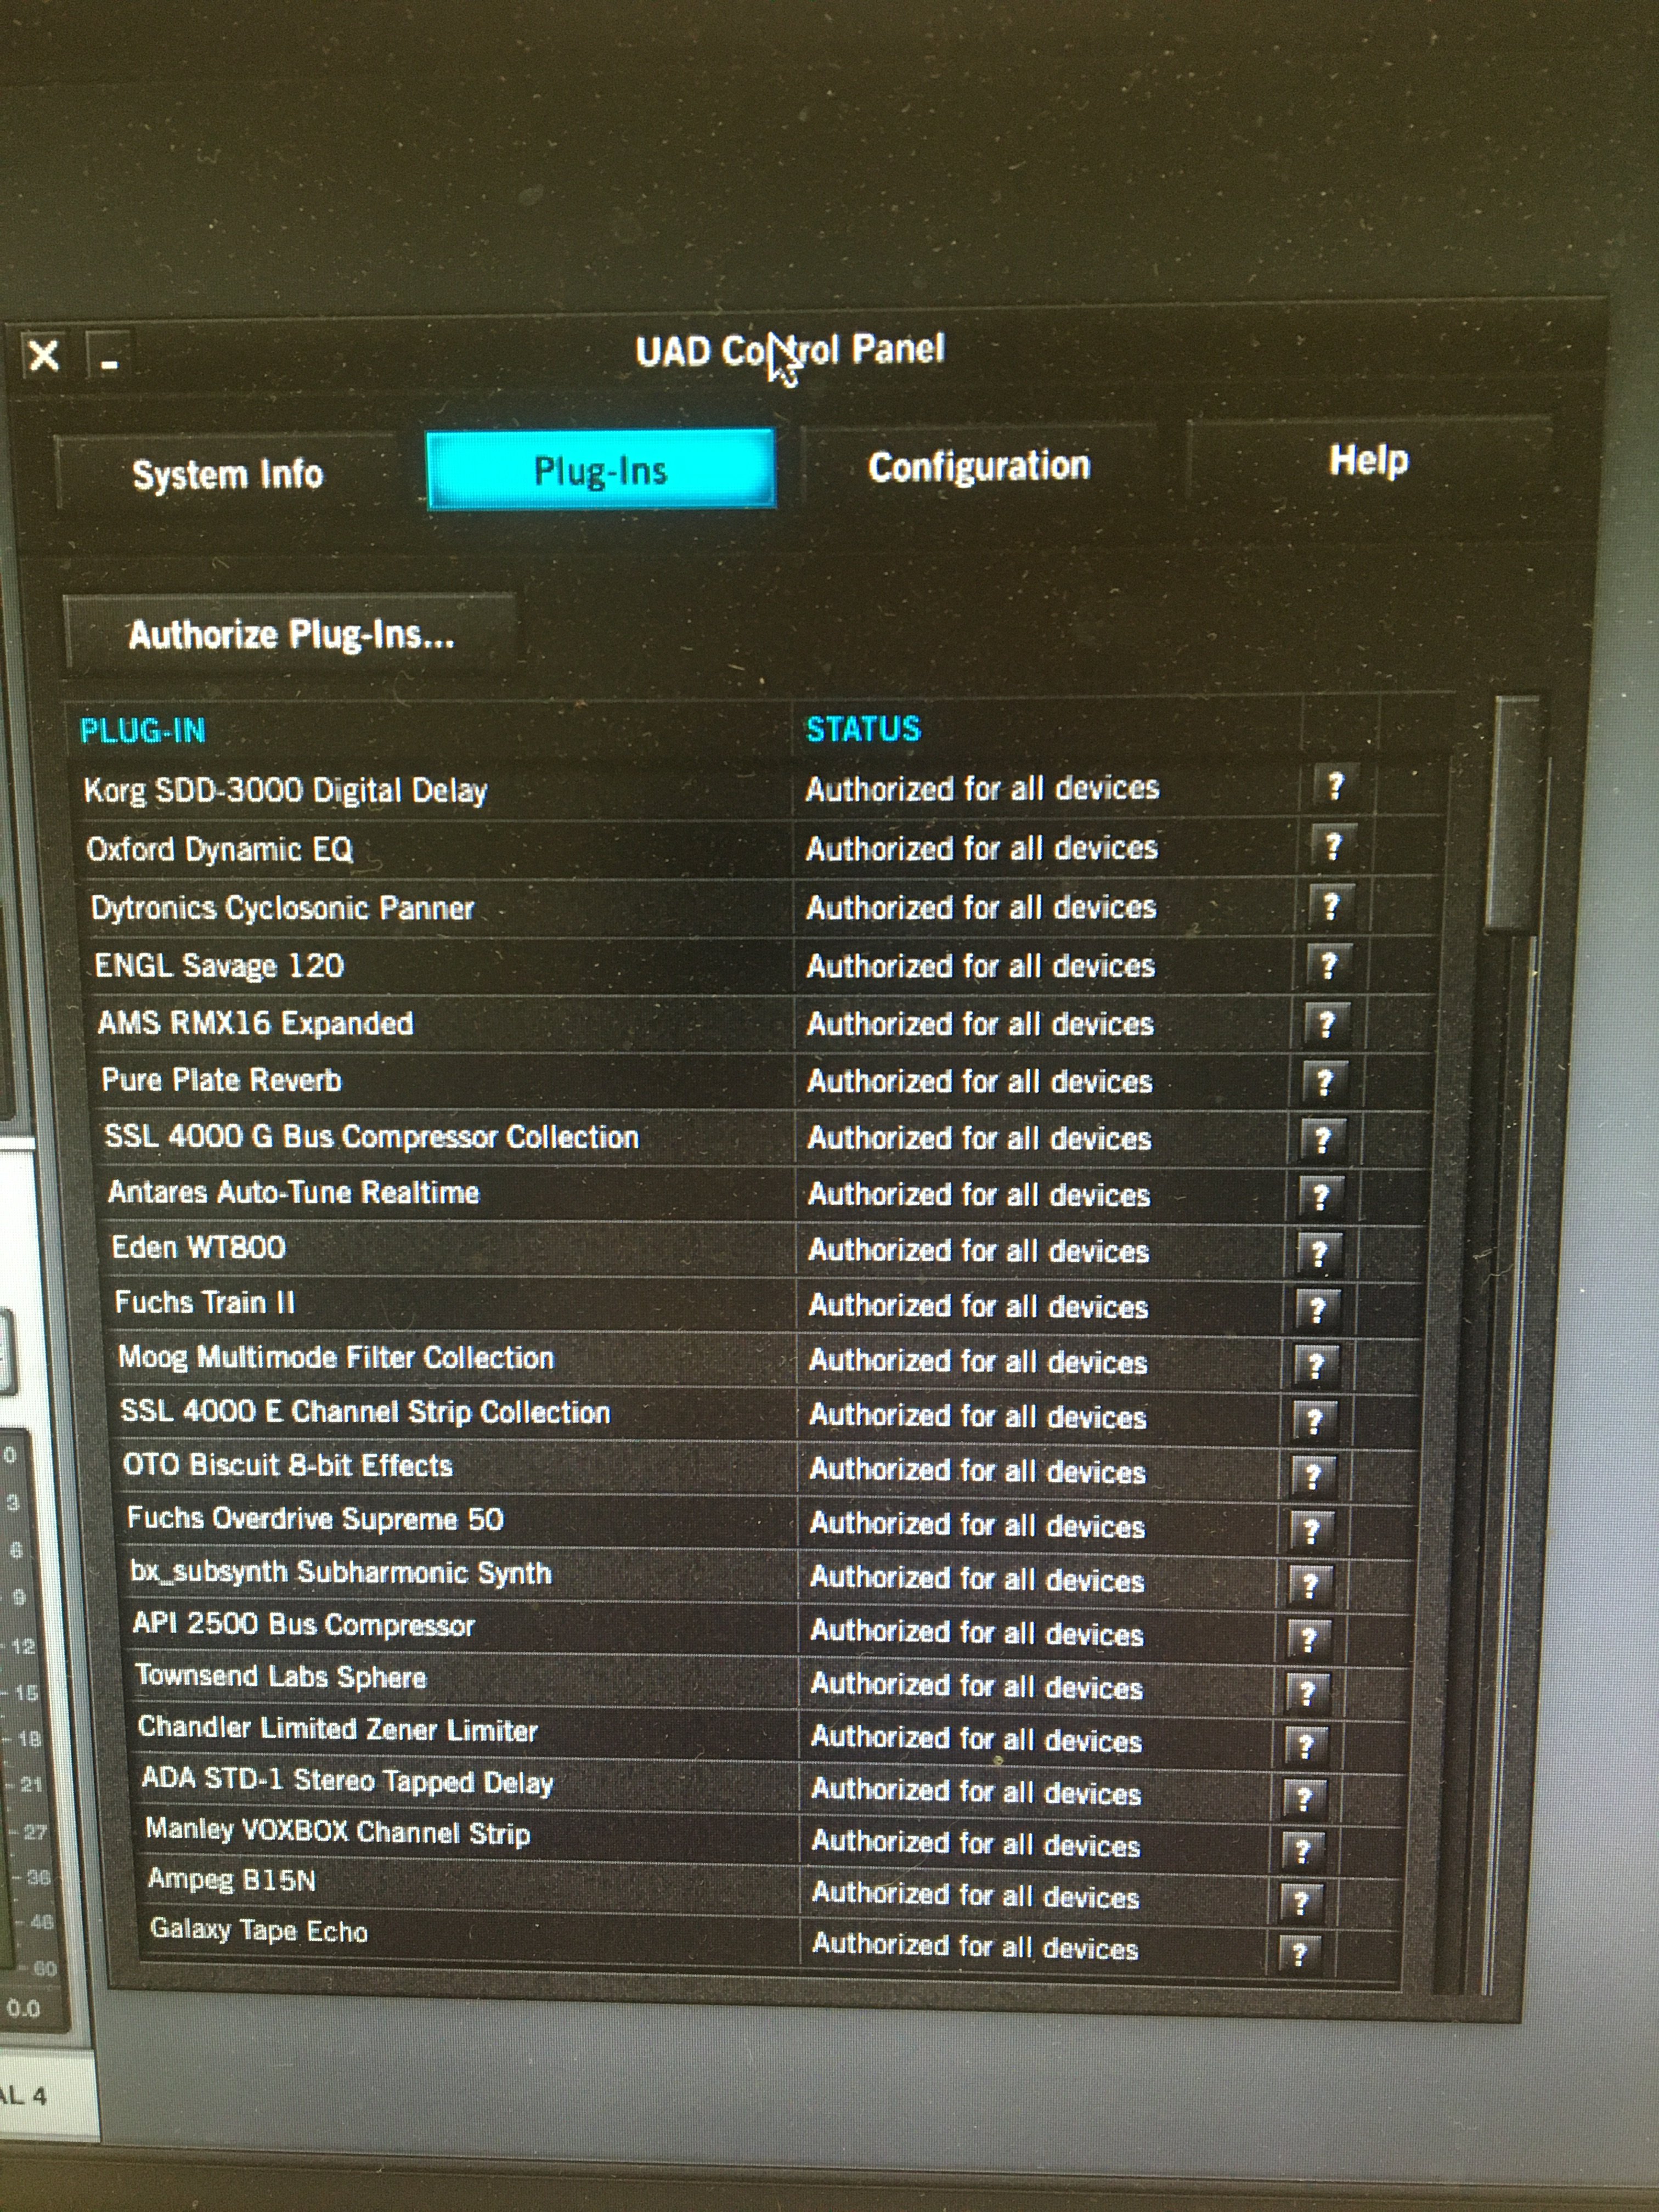Screen dimensions: 1659x2212
Task: Go to the Help tab
Action: click(x=1368, y=460)
